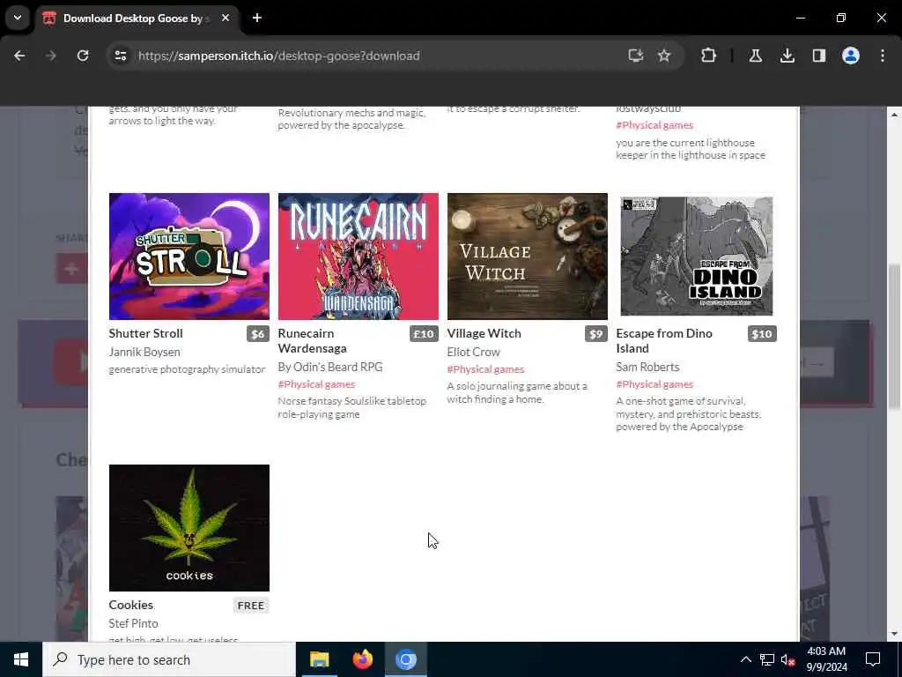Switch to Chrome from the taskbar
The height and width of the screenshot is (677, 902).
pyautogui.click(x=405, y=659)
